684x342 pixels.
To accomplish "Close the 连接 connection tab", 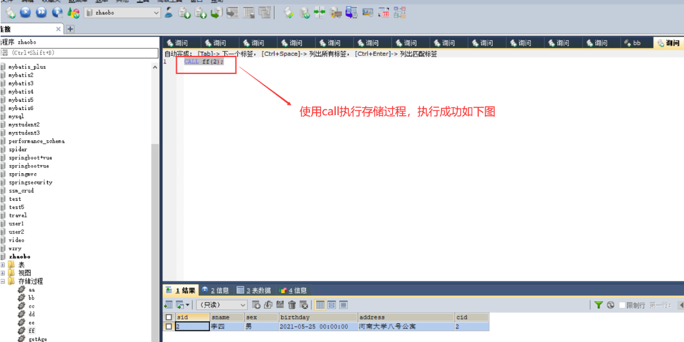I will 58,29.
